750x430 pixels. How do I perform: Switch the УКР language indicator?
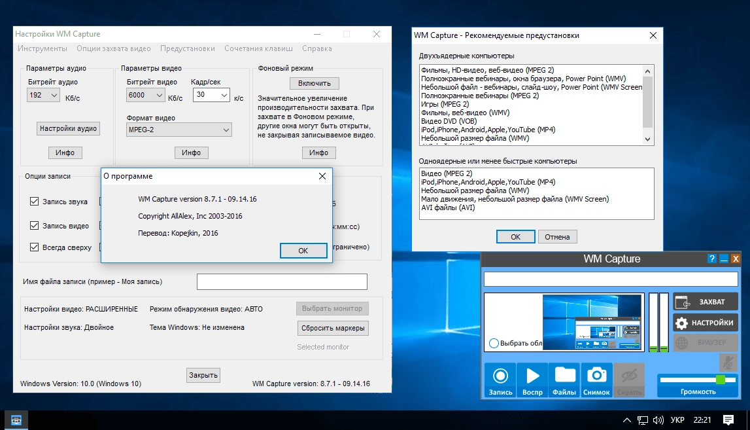pyautogui.click(x=677, y=420)
